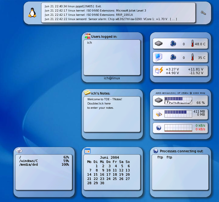Click the power plug lightning voltage icon
Screen dimensions: 219x202
tap(159, 70)
